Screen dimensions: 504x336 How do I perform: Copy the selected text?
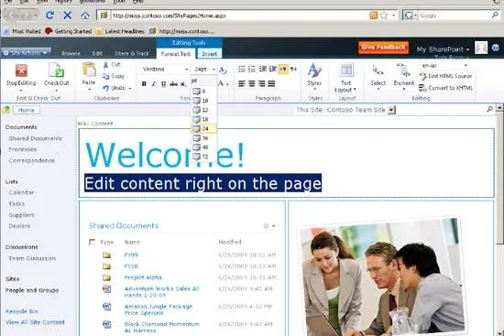[x=113, y=76]
